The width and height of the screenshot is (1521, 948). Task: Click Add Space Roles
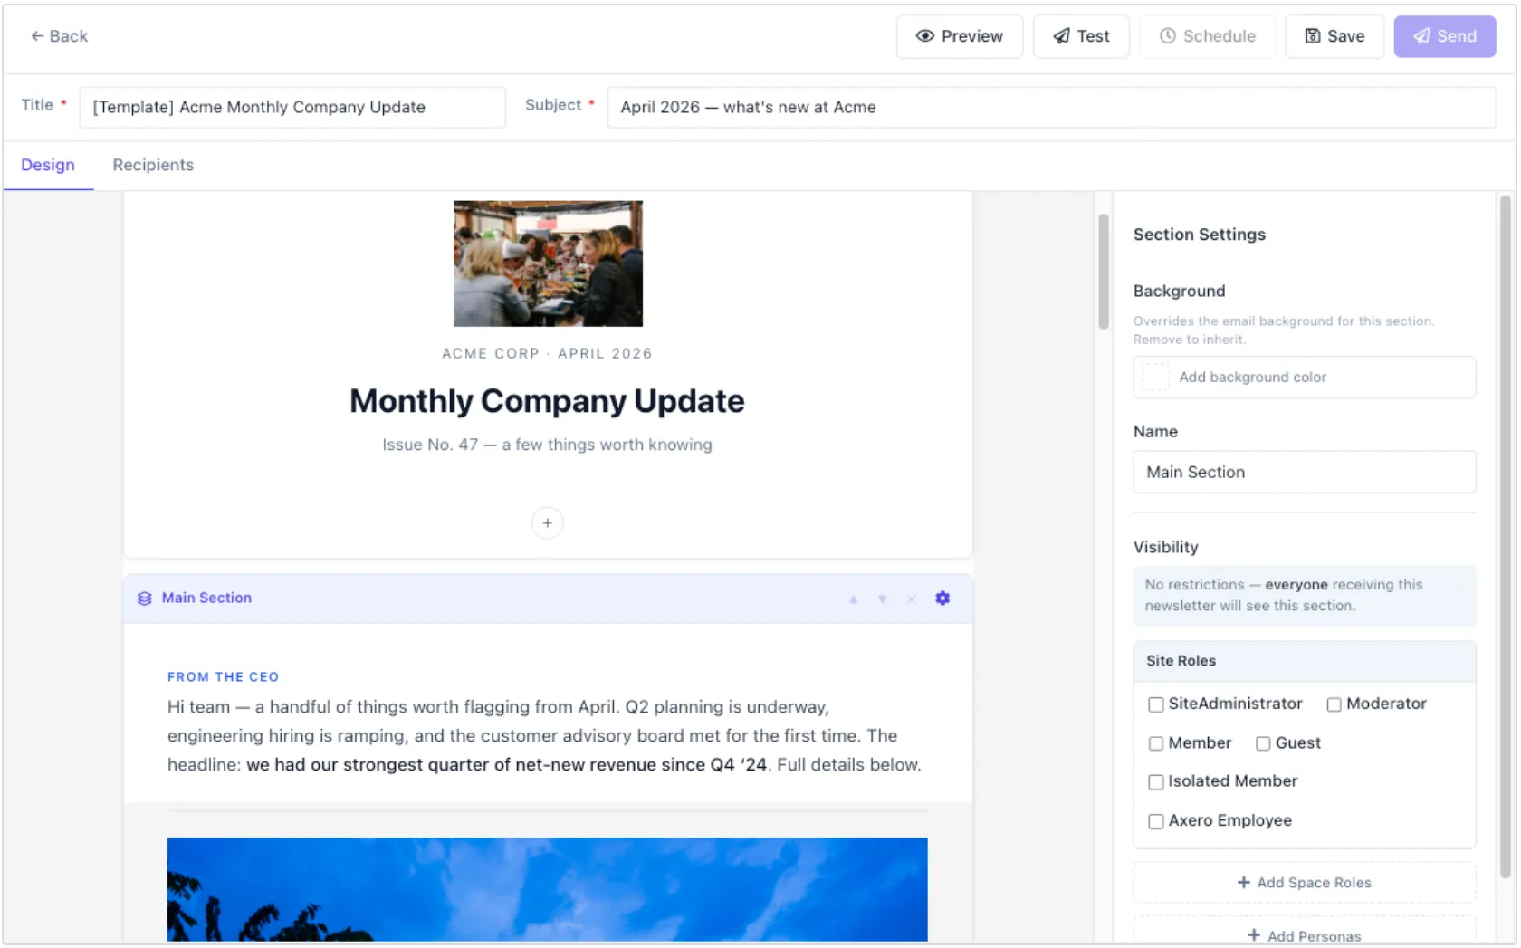point(1305,883)
